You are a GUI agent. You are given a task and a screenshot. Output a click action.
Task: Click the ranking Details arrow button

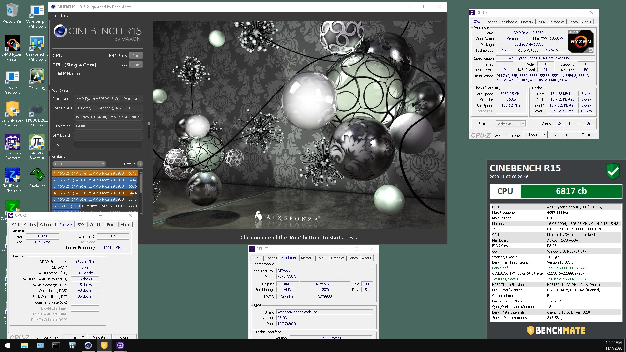point(140,164)
